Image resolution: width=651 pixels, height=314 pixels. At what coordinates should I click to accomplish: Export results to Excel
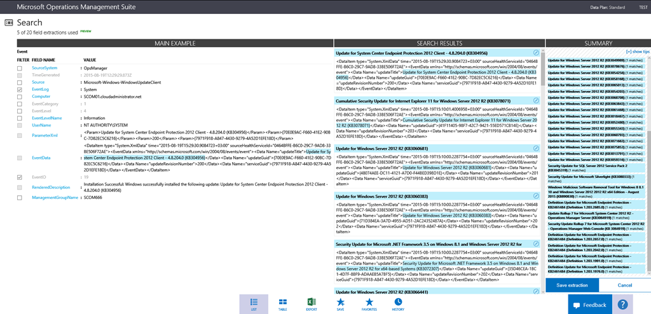[x=312, y=304]
